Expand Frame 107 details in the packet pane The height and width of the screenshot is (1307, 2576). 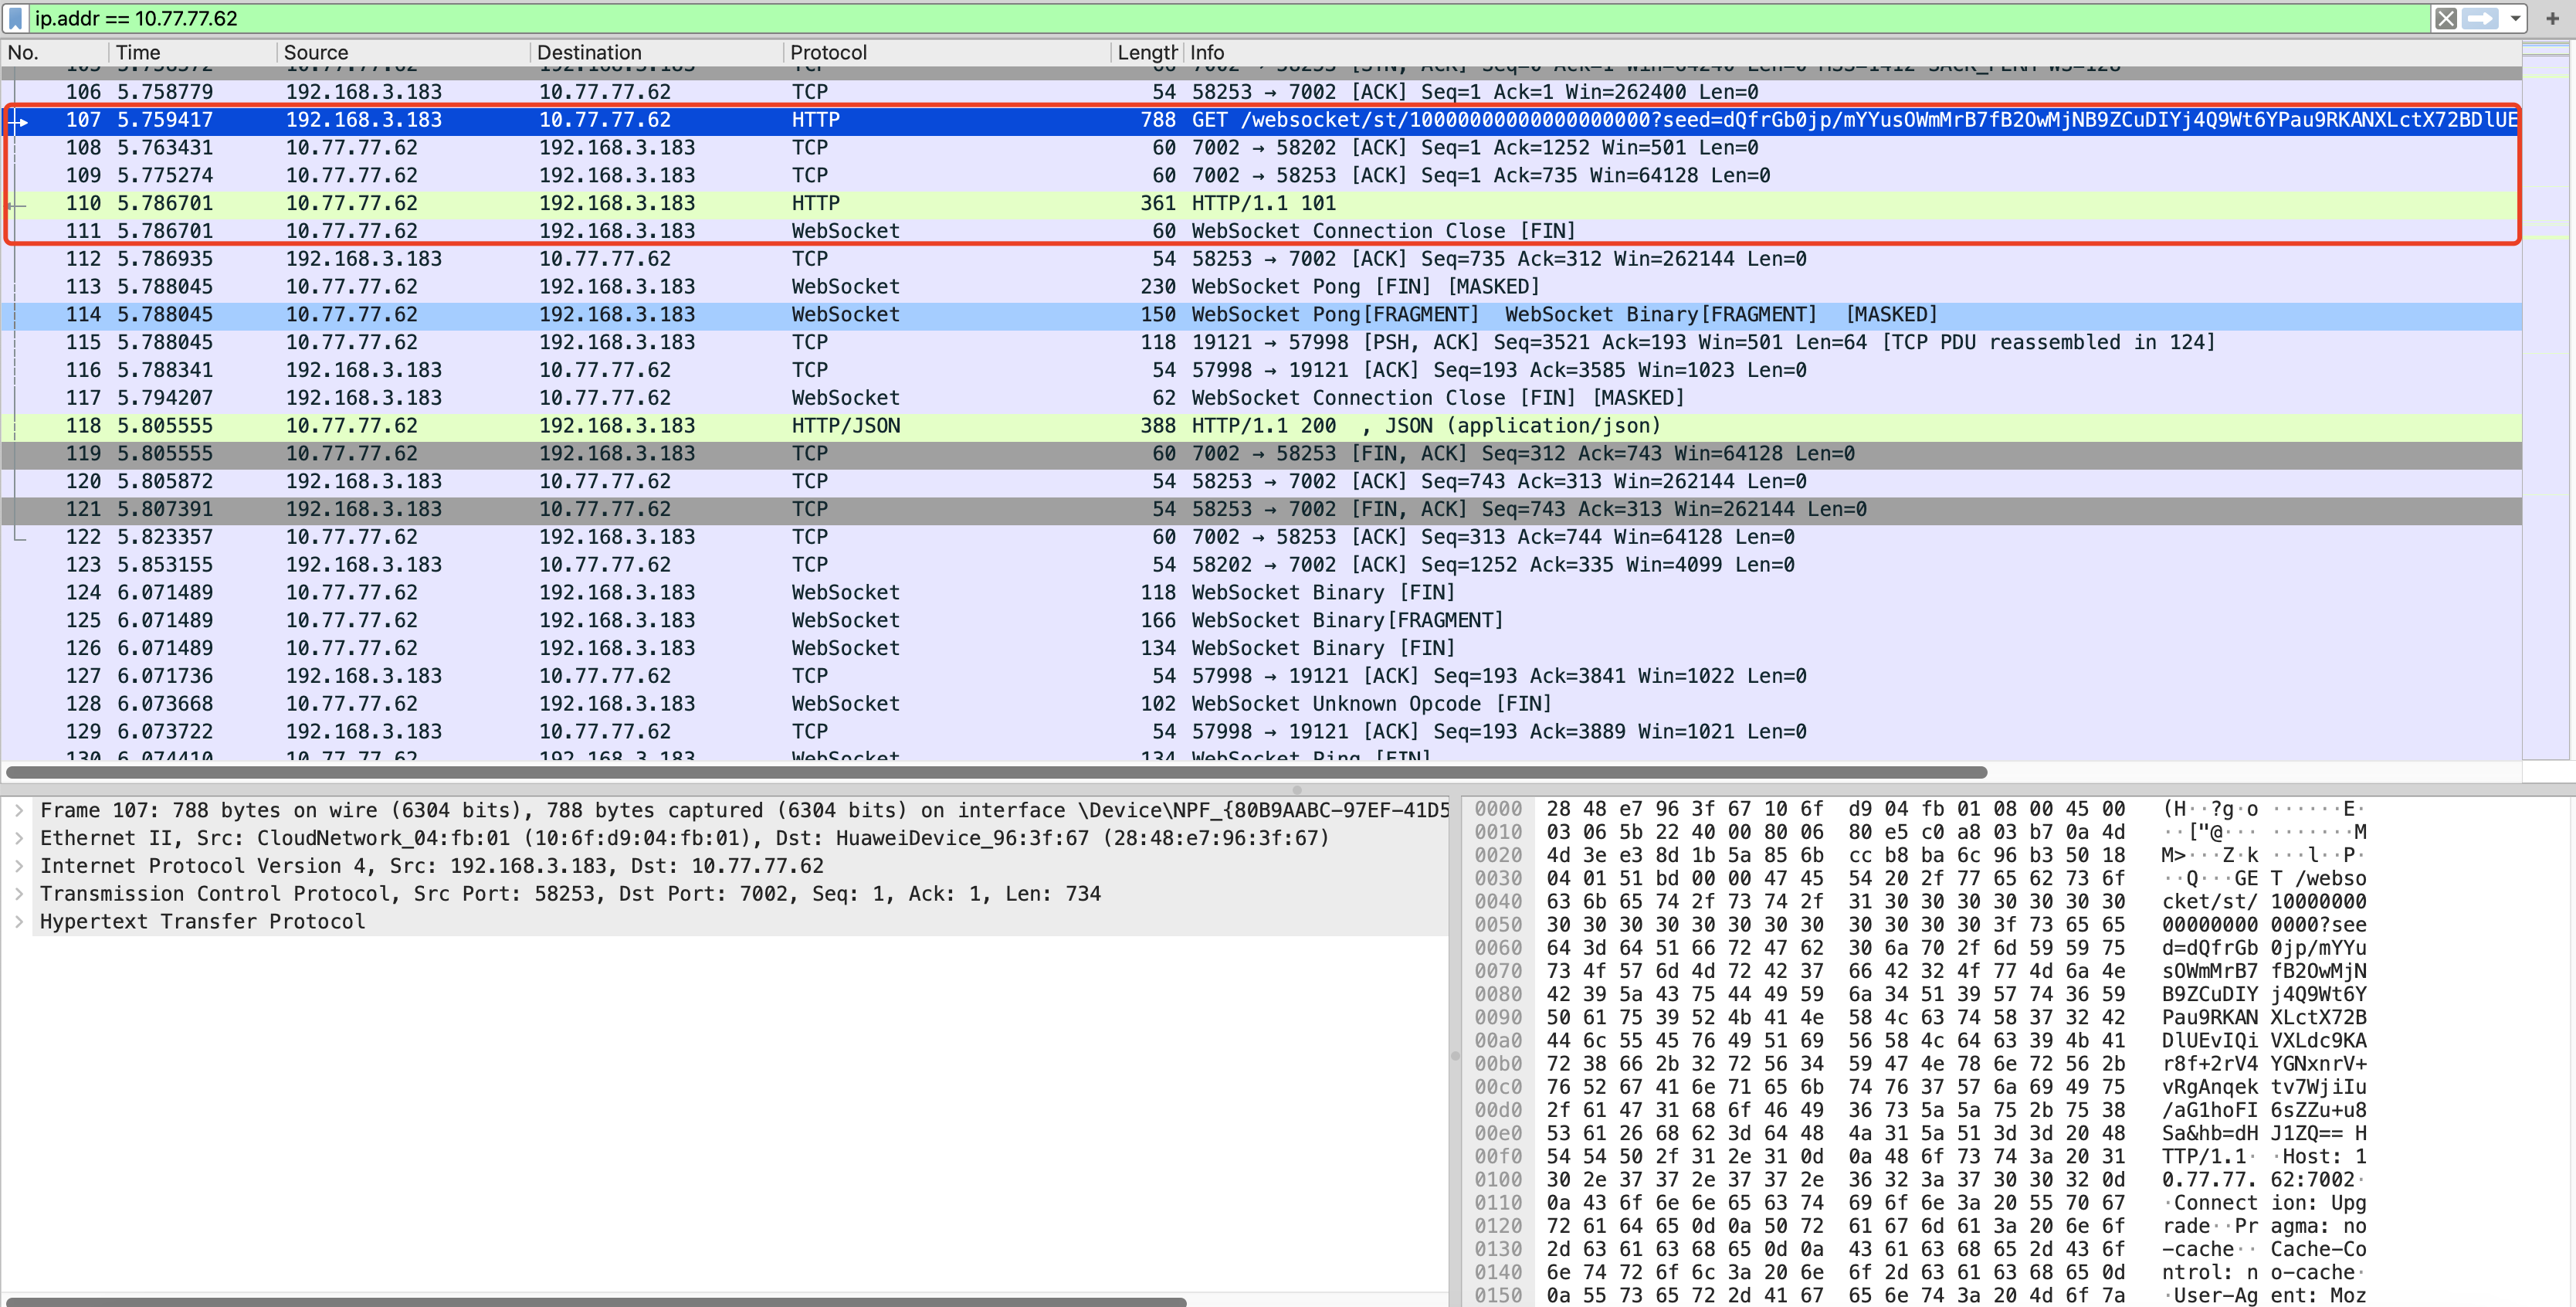20,810
